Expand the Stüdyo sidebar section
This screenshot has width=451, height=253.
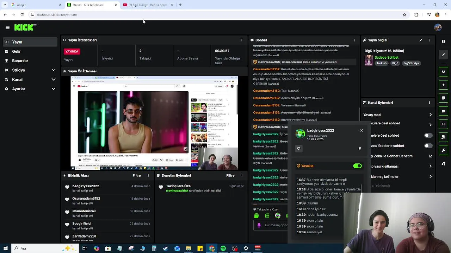tap(30, 70)
